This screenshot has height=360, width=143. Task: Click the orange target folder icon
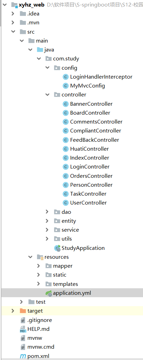(23, 311)
